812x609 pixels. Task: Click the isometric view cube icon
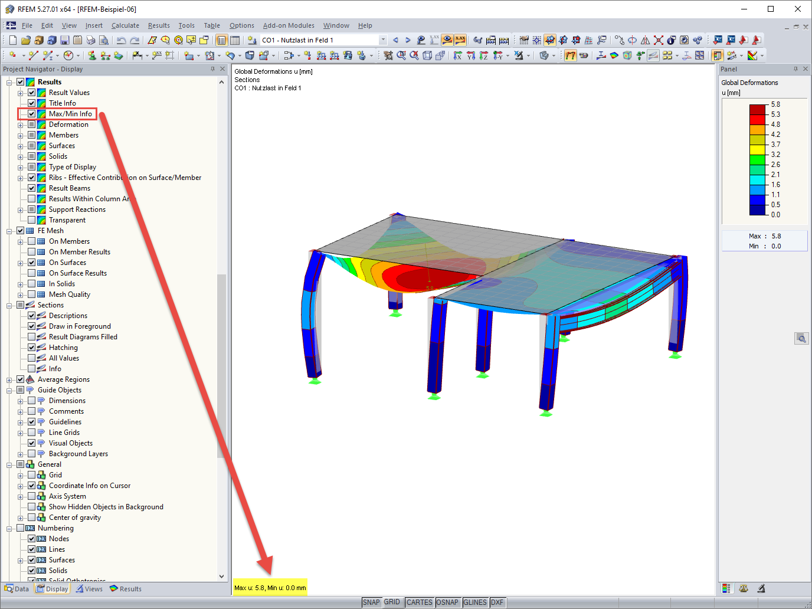(427, 55)
